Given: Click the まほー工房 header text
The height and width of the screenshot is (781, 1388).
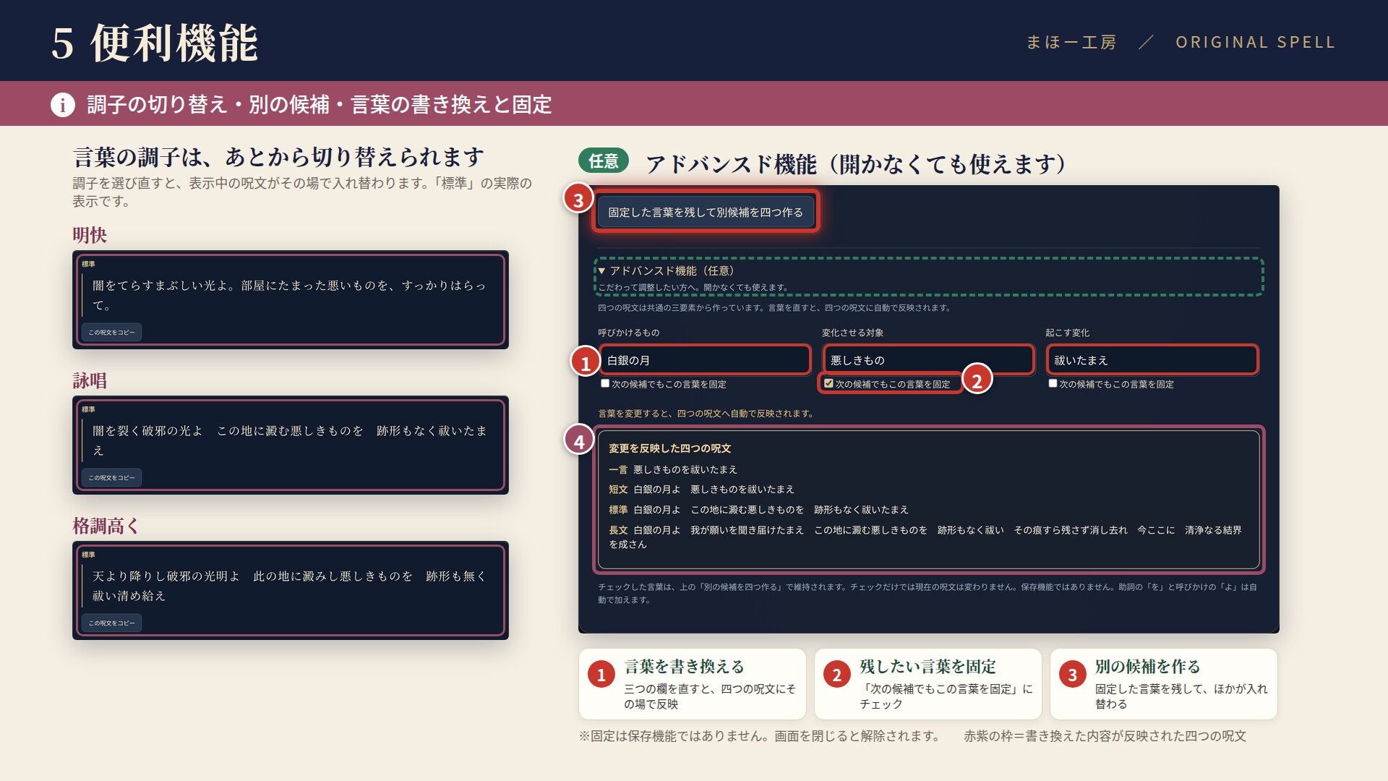Looking at the screenshot, I should 1071,42.
